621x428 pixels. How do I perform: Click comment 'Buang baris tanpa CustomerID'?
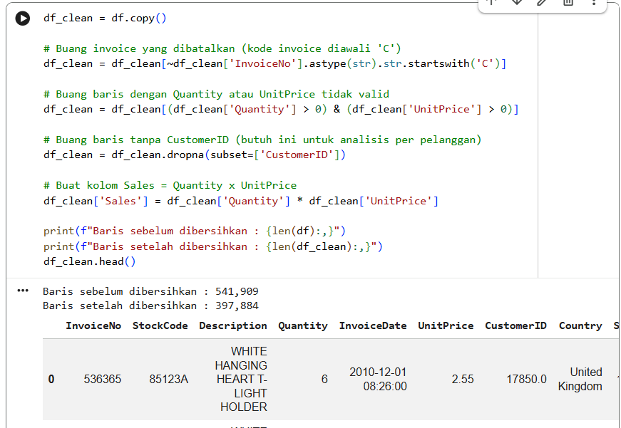262,140
